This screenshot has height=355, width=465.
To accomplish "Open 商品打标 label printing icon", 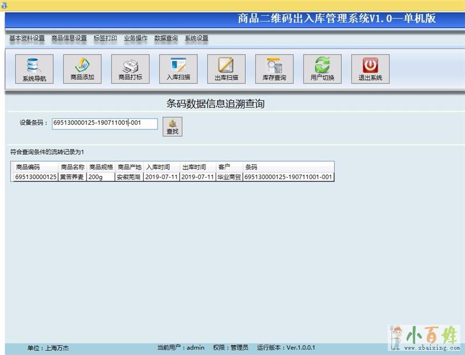I will click(130, 69).
